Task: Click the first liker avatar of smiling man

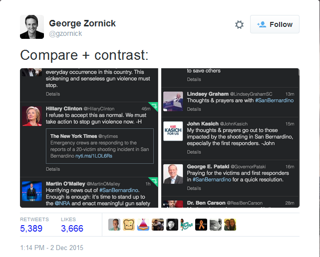Action: click(x=114, y=225)
